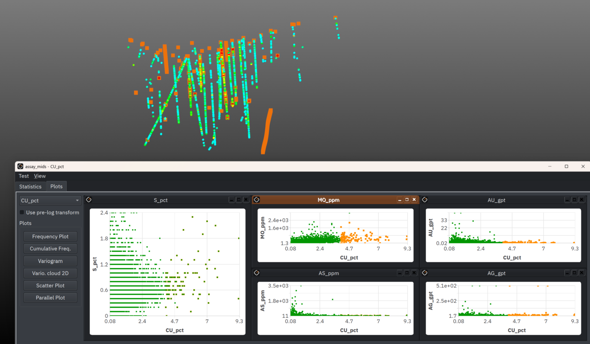Minimize the assay_mids window
The width and height of the screenshot is (590, 344).
[550, 166]
